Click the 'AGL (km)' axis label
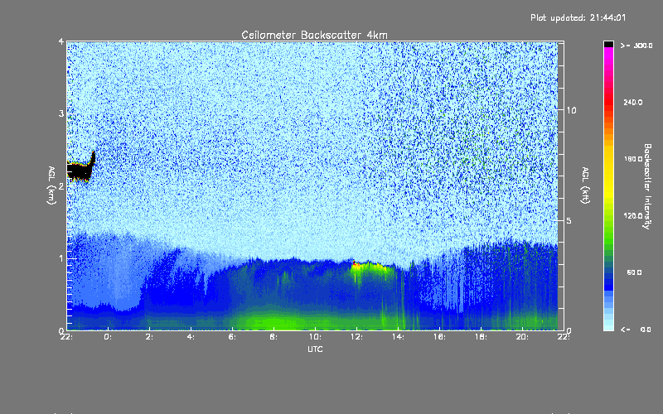The height and width of the screenshot is (414, 663). (x=51, y=185)
